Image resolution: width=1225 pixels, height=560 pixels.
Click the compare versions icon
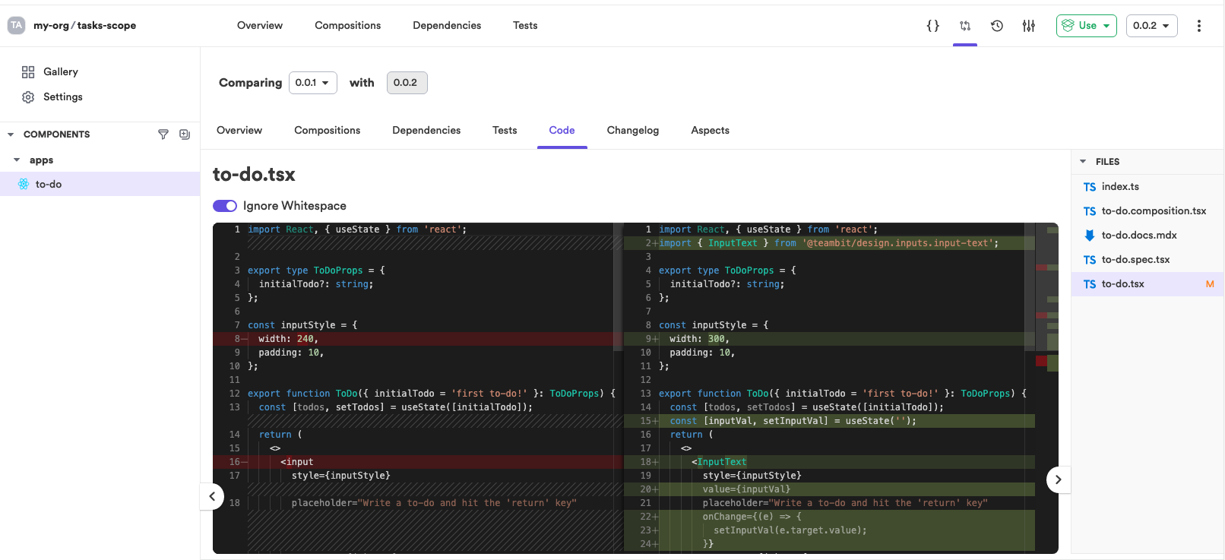[965, 26]
